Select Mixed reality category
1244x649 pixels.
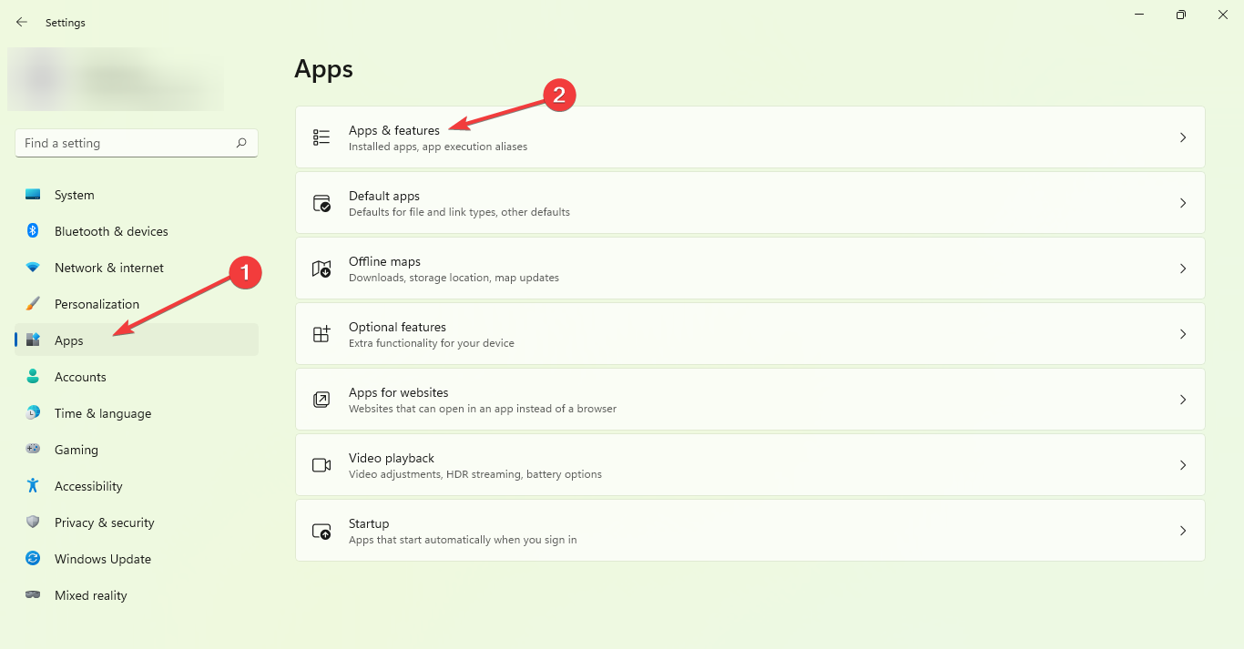tap(137, 595)
